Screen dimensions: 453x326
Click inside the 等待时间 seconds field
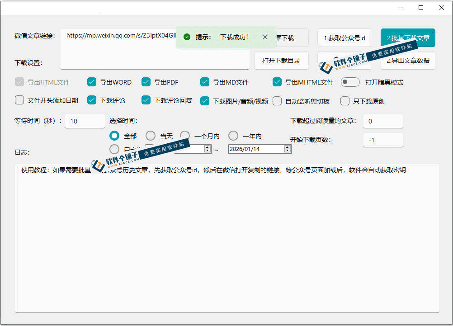85,121
